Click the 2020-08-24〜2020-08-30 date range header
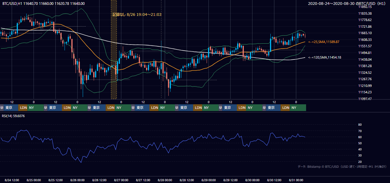The height and width of the screenshot is (183, 390). click(x=348, y=4)
